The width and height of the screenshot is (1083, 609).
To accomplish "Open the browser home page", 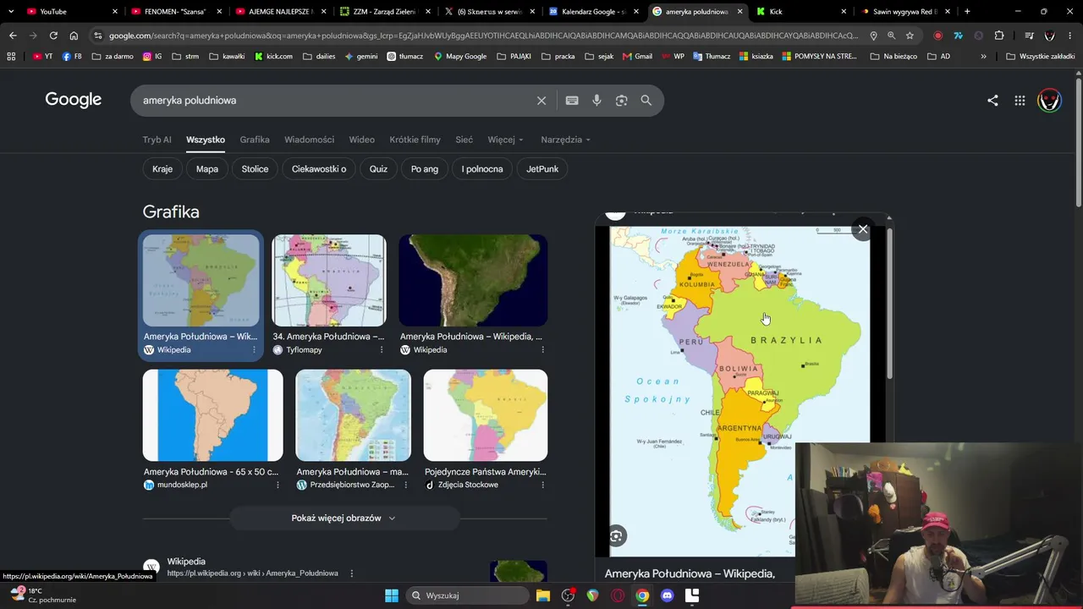I will pos(74,36).
